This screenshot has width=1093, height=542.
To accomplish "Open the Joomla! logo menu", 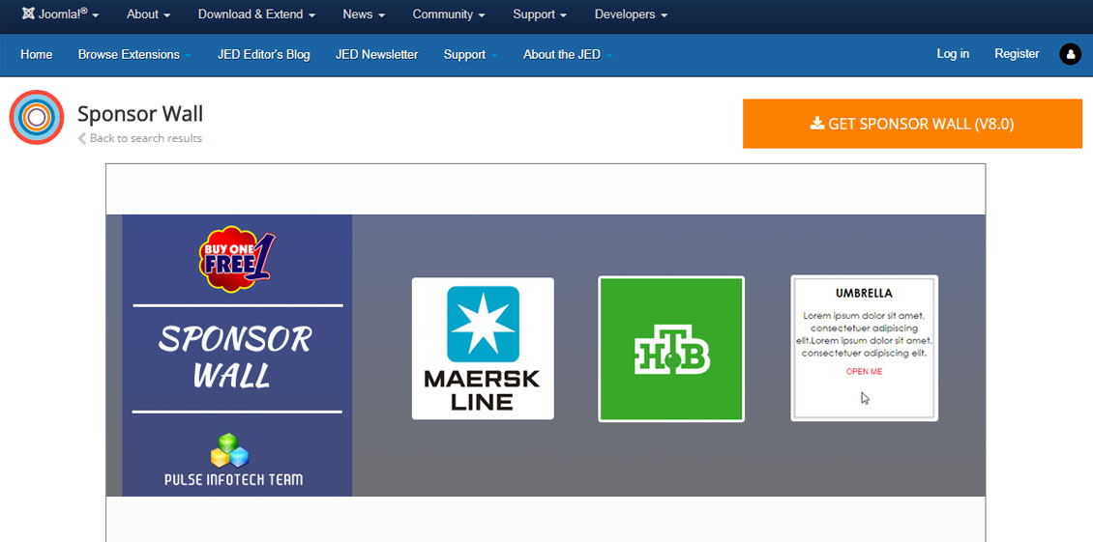I will (x=60, y=14).
